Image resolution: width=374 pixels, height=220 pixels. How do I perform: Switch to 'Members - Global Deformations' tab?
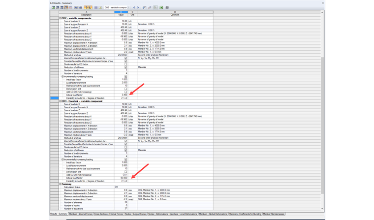click(x=213, y=214)
